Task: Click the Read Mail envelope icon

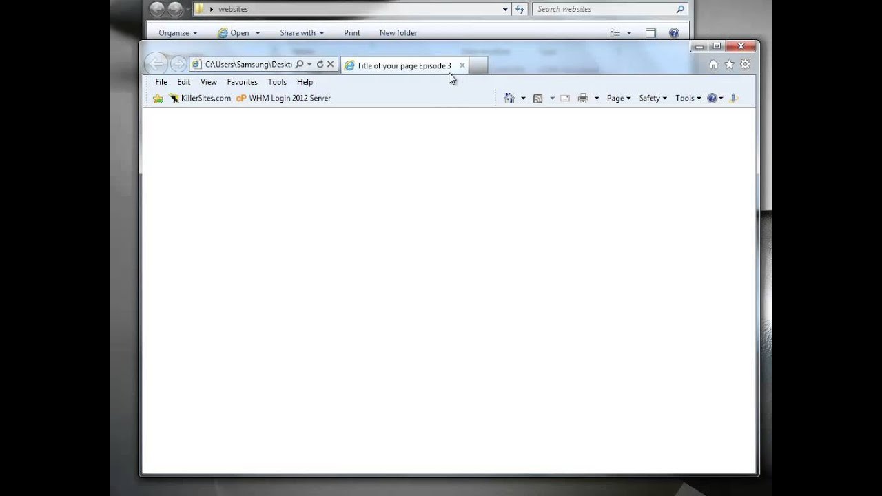Action: [565, 99]
